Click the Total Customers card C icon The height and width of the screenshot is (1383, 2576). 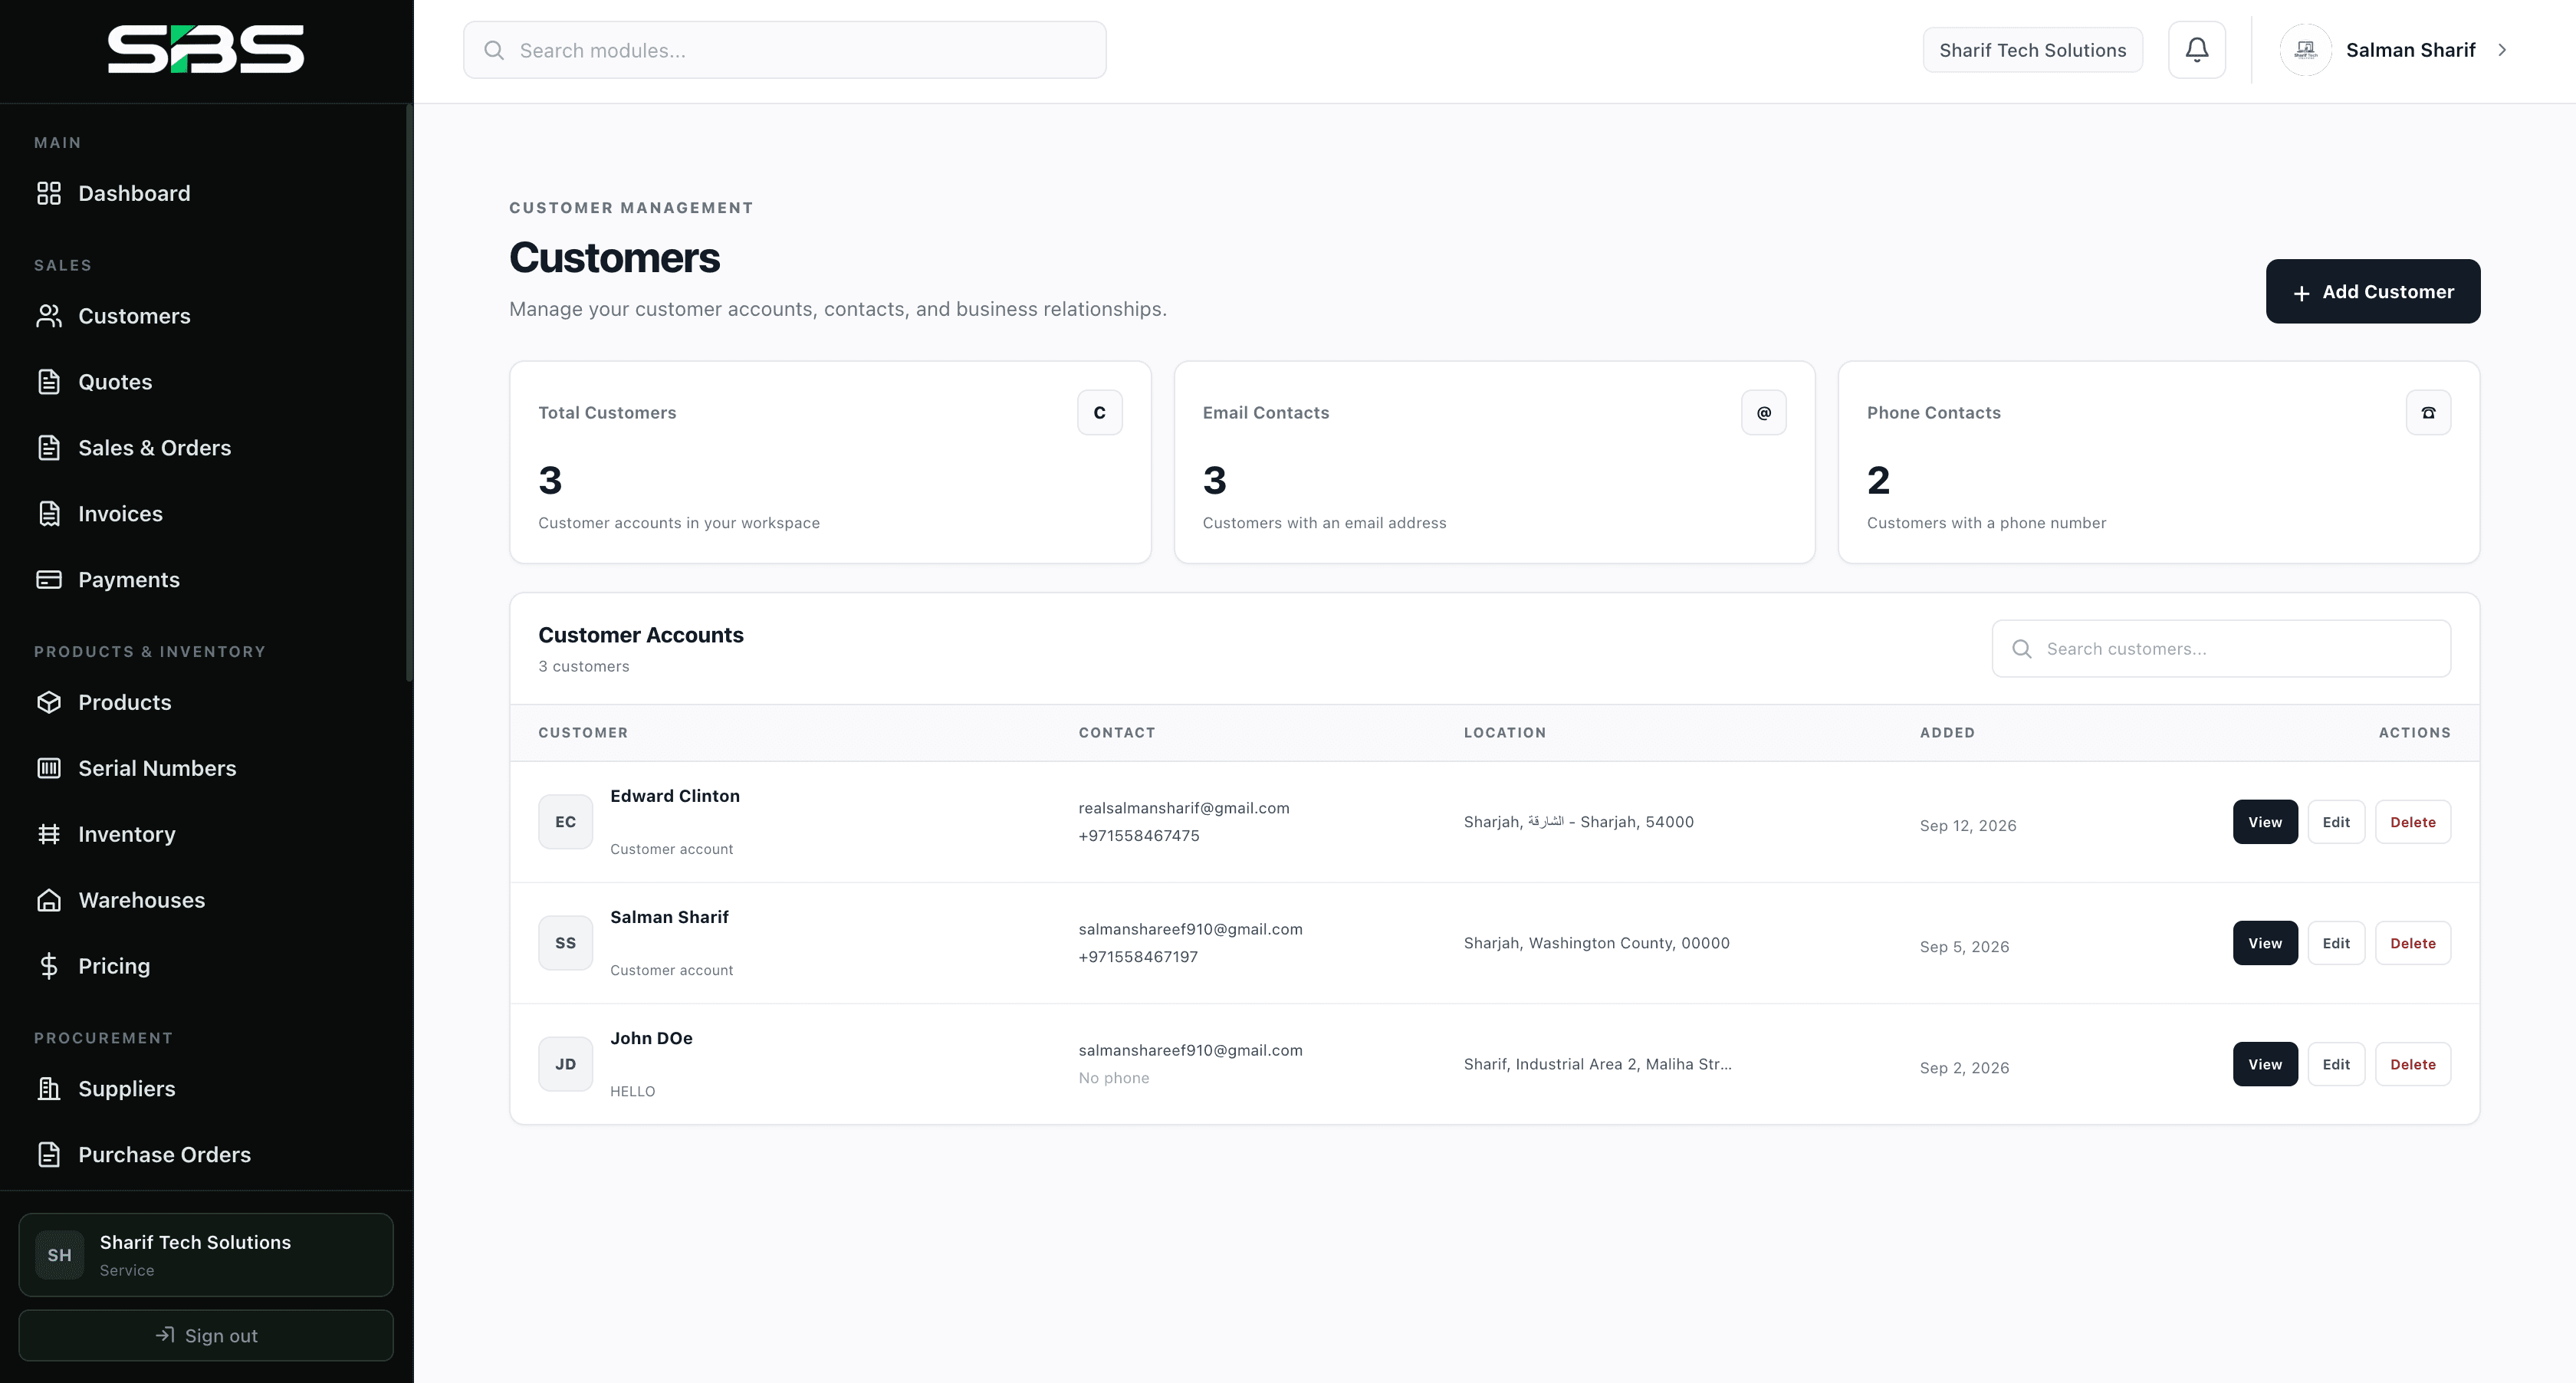[1099, 412]
